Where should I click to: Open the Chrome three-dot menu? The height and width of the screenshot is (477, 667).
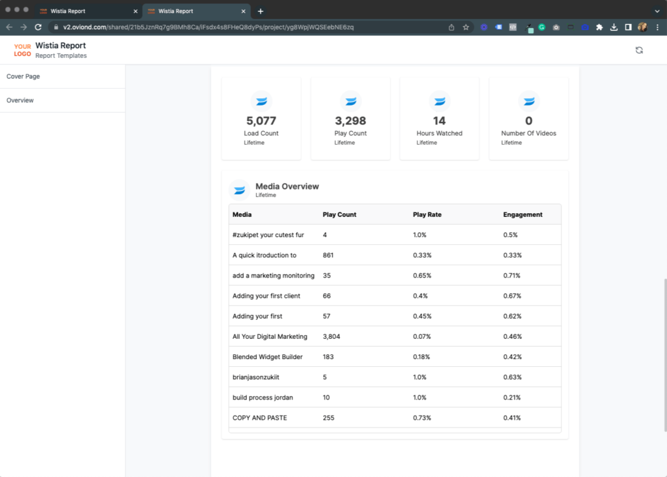click(658, 27)
